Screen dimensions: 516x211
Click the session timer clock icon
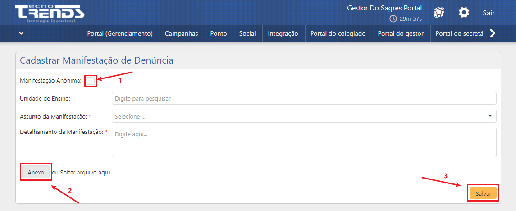(393, 18)
